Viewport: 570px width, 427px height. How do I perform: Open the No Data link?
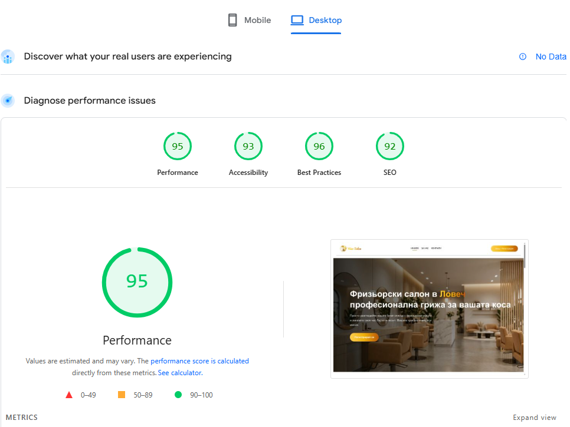(551, 57)
